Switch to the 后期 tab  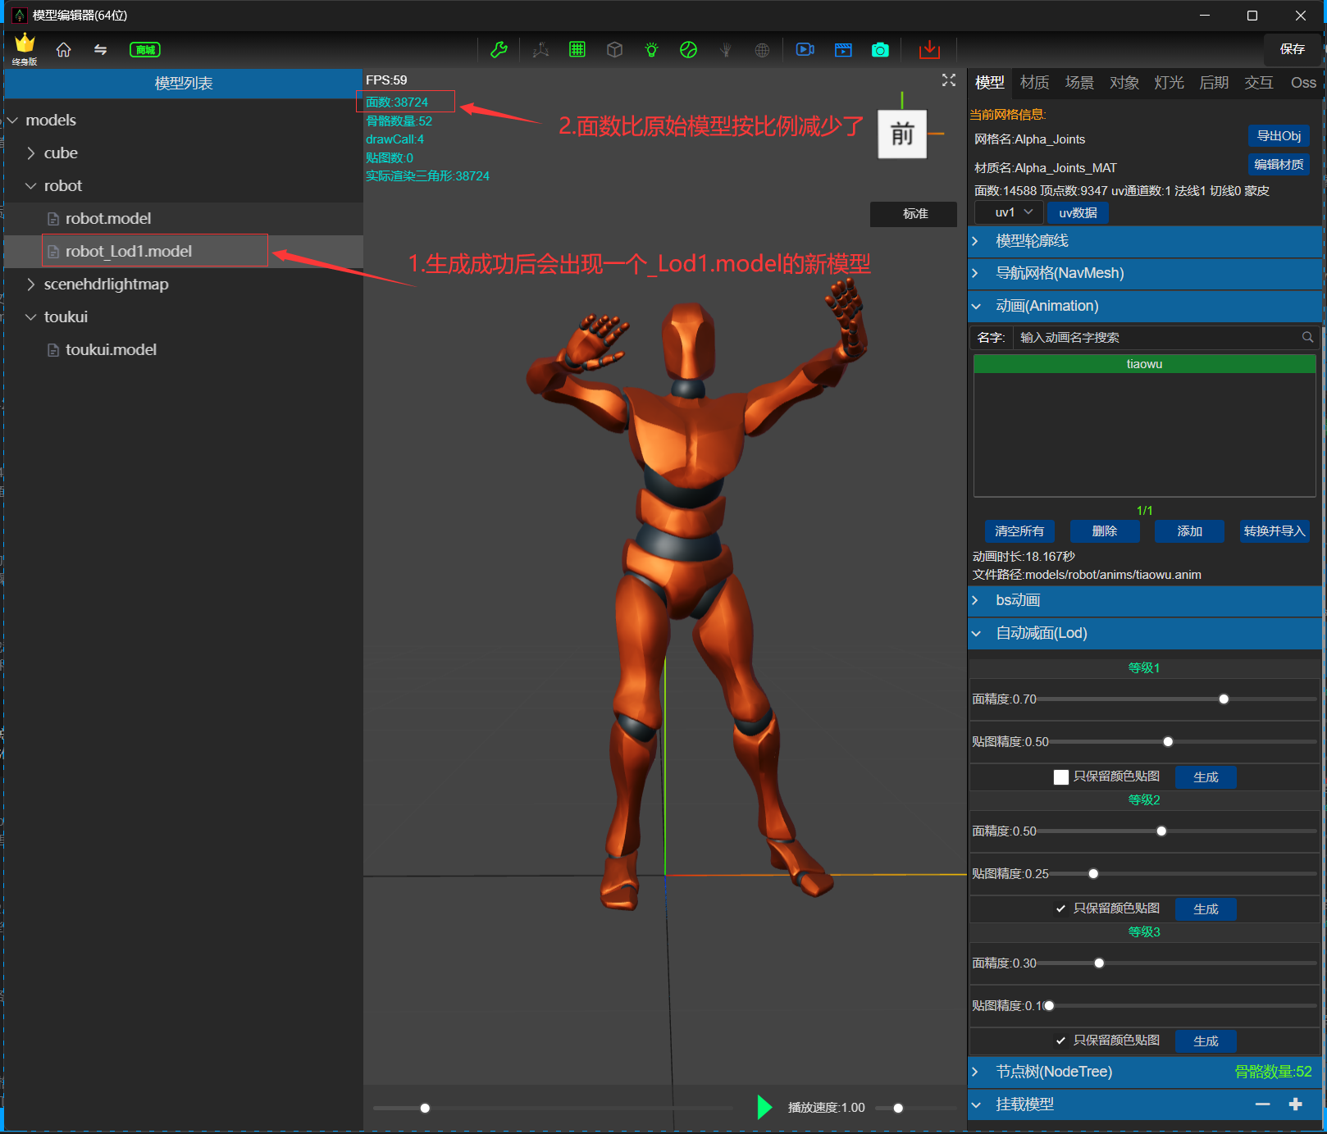pyautogui.click(x=1214, y=83)
